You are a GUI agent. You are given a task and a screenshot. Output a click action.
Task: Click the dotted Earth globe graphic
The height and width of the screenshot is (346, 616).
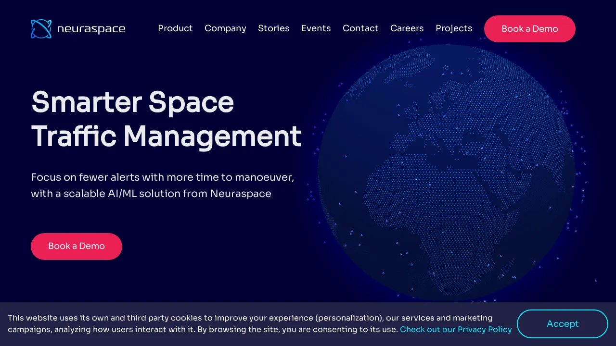pos(446,173)
